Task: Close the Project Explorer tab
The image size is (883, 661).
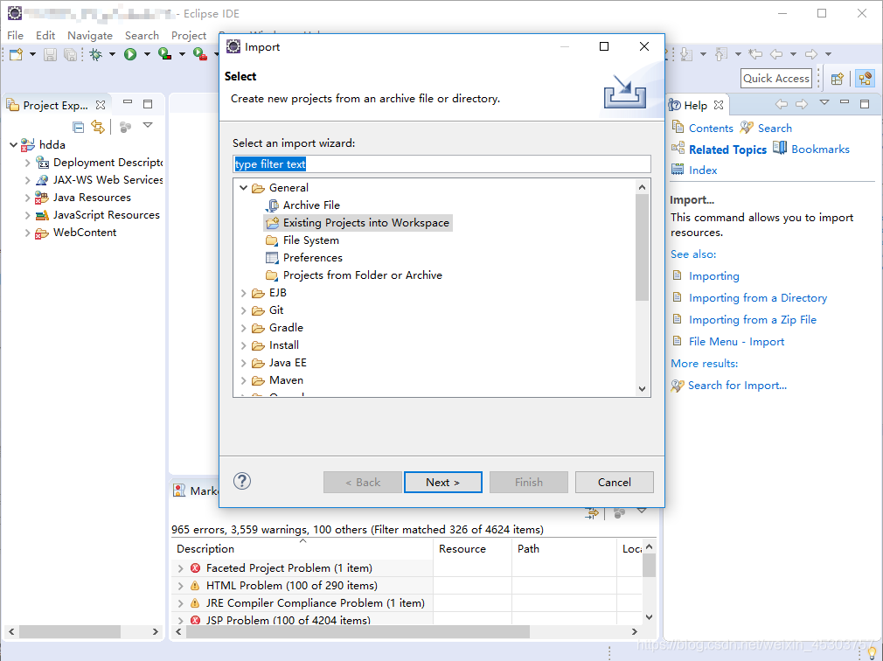Action: click(101, 105)
